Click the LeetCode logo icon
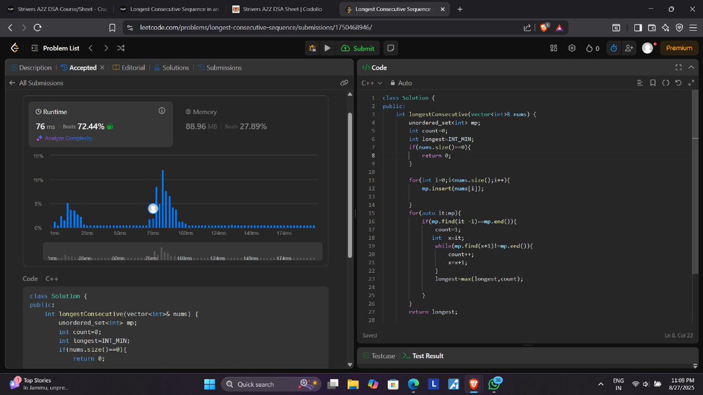703x395 pixels. point(15,48)
